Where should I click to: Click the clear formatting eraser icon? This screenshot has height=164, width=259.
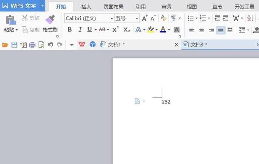pyautogui.click(x=163, y=18)
